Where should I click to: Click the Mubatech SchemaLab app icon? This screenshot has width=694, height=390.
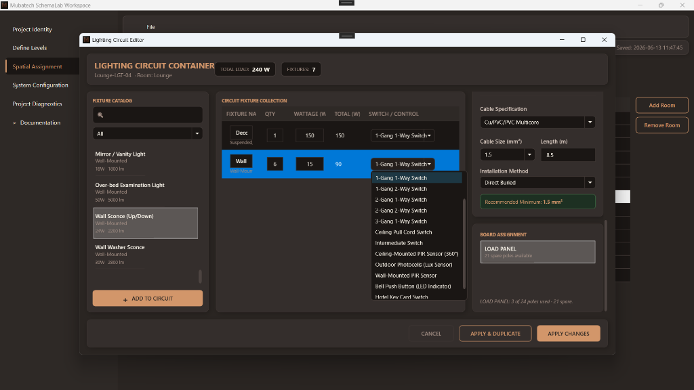point(5,5)
